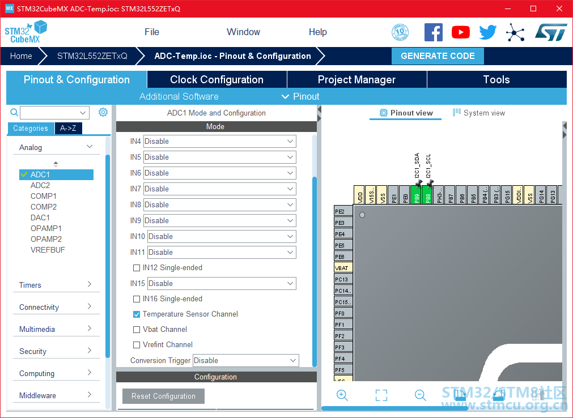Open the Window menu
The height and width of the screenshot is (418, 573).
tap(243, 32)
